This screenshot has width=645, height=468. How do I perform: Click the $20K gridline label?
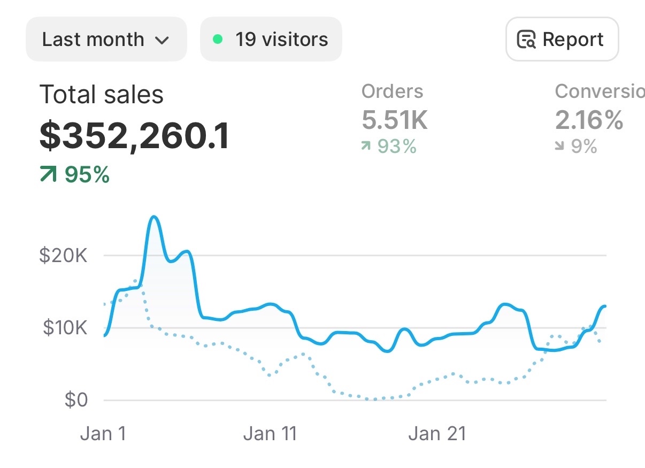point(63,255)
